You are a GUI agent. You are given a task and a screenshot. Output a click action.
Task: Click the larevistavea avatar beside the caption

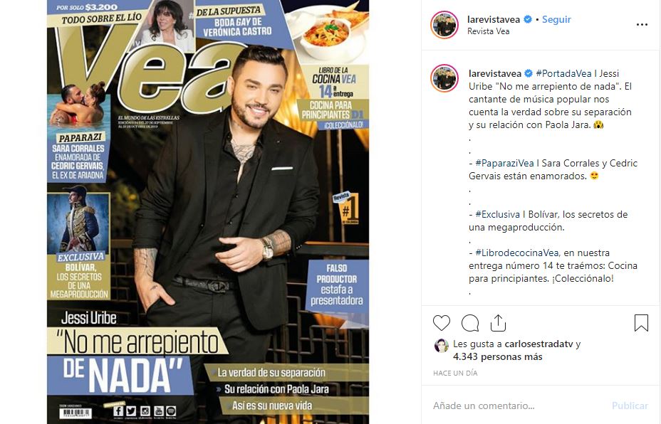pos(444,78)
